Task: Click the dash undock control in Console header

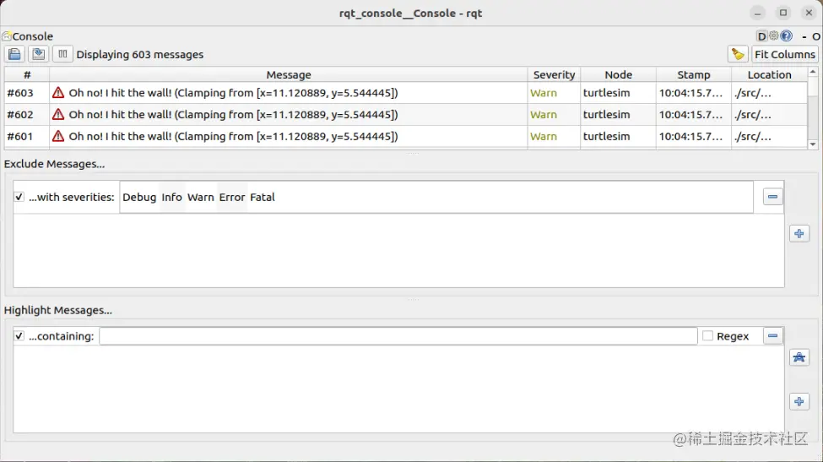Action: click(804, 37)
